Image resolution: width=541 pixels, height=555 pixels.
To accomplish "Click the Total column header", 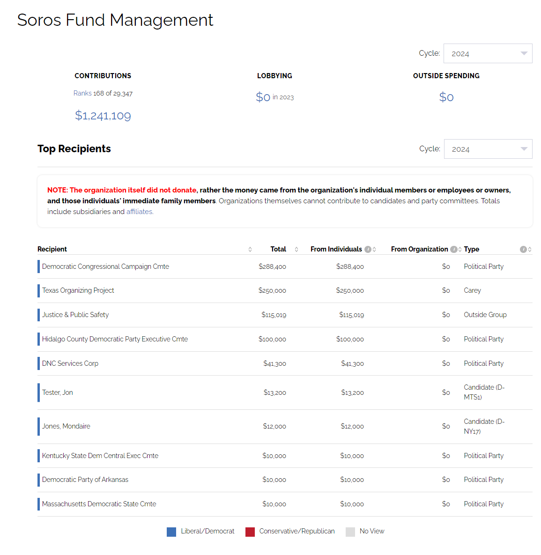I will 278,249.
